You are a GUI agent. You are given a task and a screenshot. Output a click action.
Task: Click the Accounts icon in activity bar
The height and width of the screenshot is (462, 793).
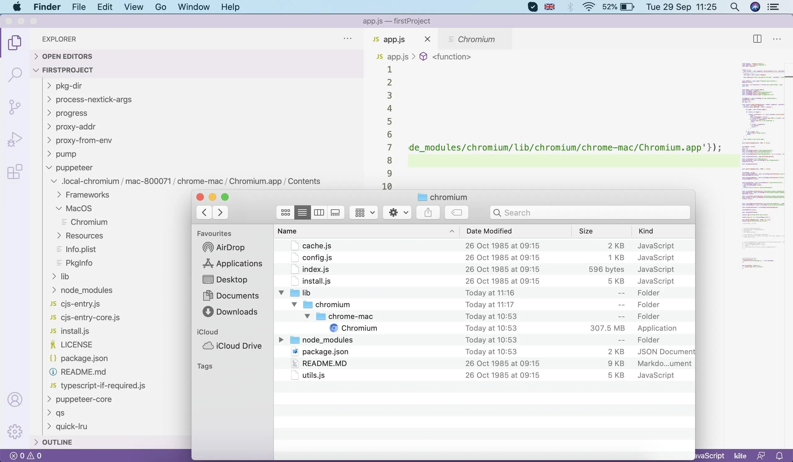pyautogui.click(x=15, y=399)
